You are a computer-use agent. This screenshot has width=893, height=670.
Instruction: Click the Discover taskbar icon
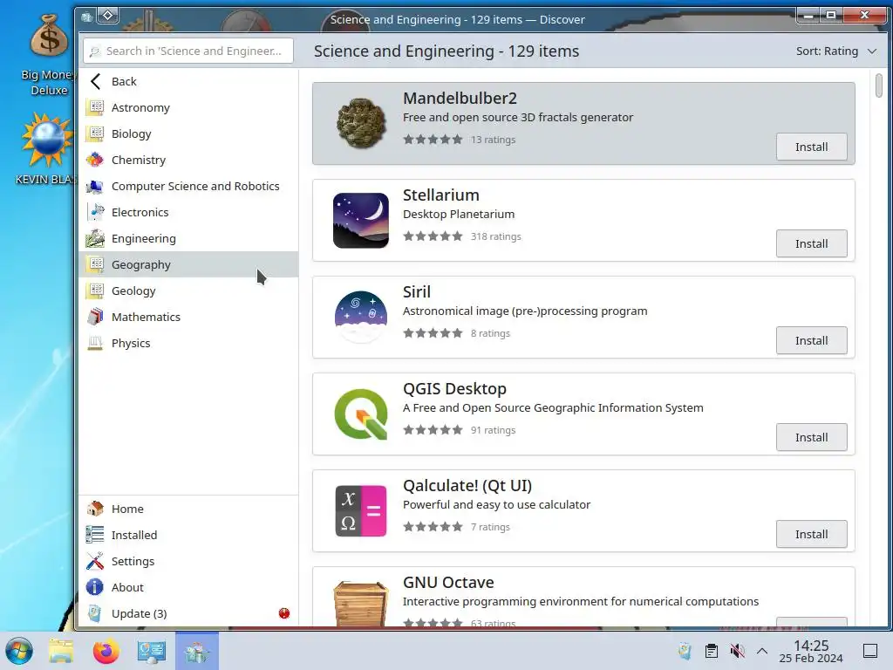[197, 651]
